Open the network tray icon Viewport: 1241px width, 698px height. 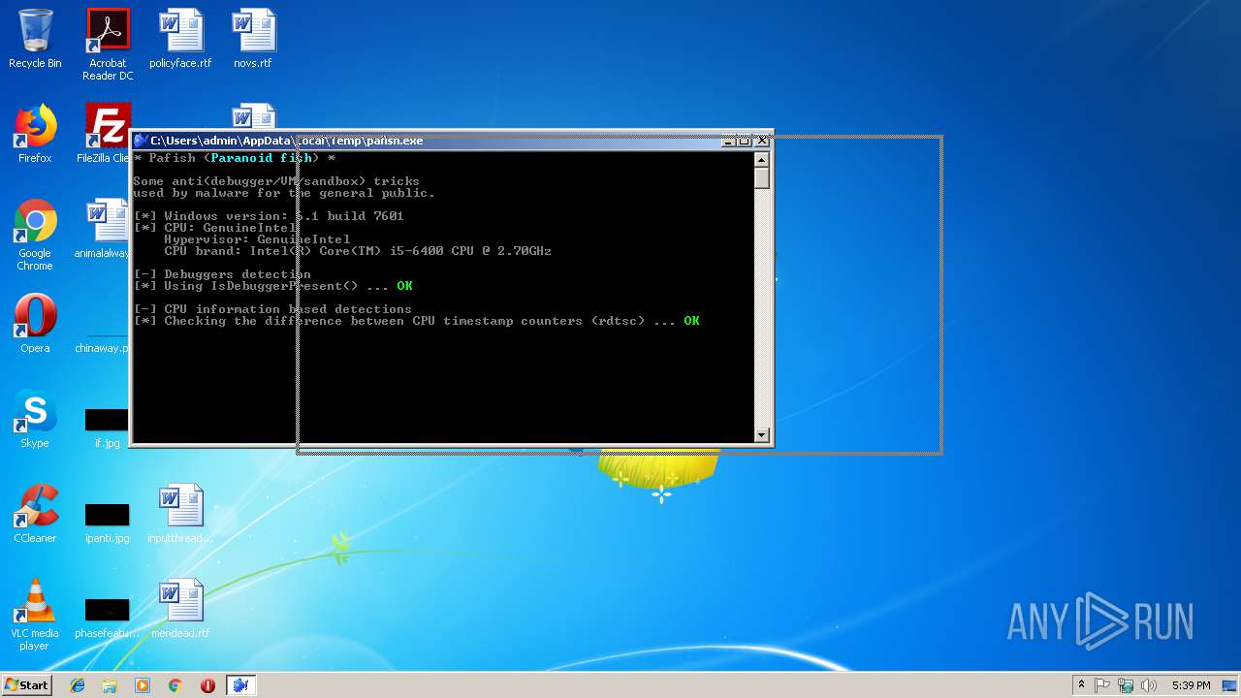pyautogui.click(x=1126, y=685)
